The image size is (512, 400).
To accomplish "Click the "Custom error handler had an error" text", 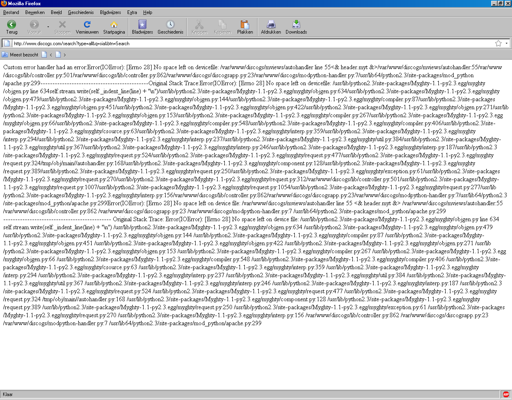I will point(44,67).
